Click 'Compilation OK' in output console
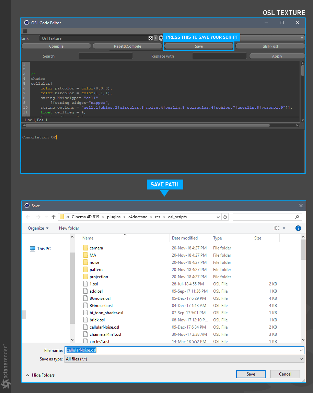Screen dimensions: 313x393 pos(39,137)
